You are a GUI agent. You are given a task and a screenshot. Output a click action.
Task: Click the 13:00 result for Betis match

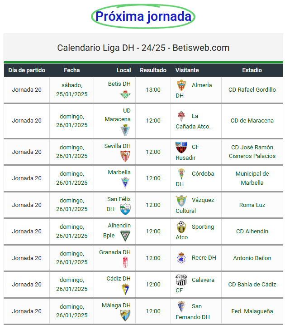point(153,90)
